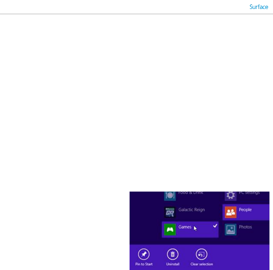Open the Galactic Reign GR icon
273x270 pixels.
click(x=170, y=212)
